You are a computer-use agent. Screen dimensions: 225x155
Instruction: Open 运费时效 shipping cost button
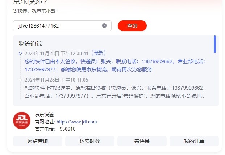(x=90, y=141)
